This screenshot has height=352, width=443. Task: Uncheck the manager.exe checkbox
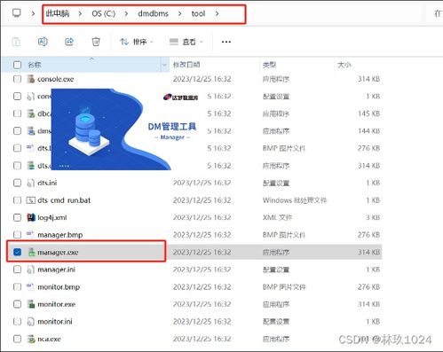17,252
